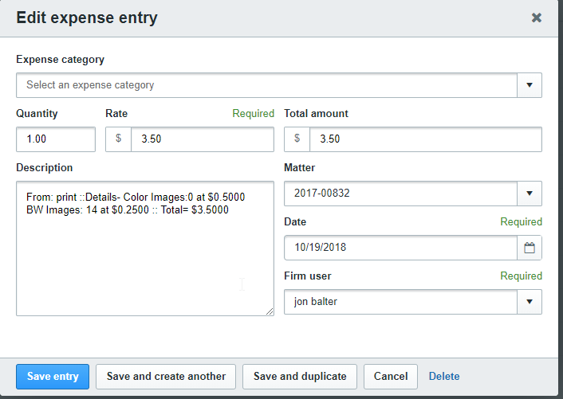Click the dollar sign before Rate

point(119,139)
